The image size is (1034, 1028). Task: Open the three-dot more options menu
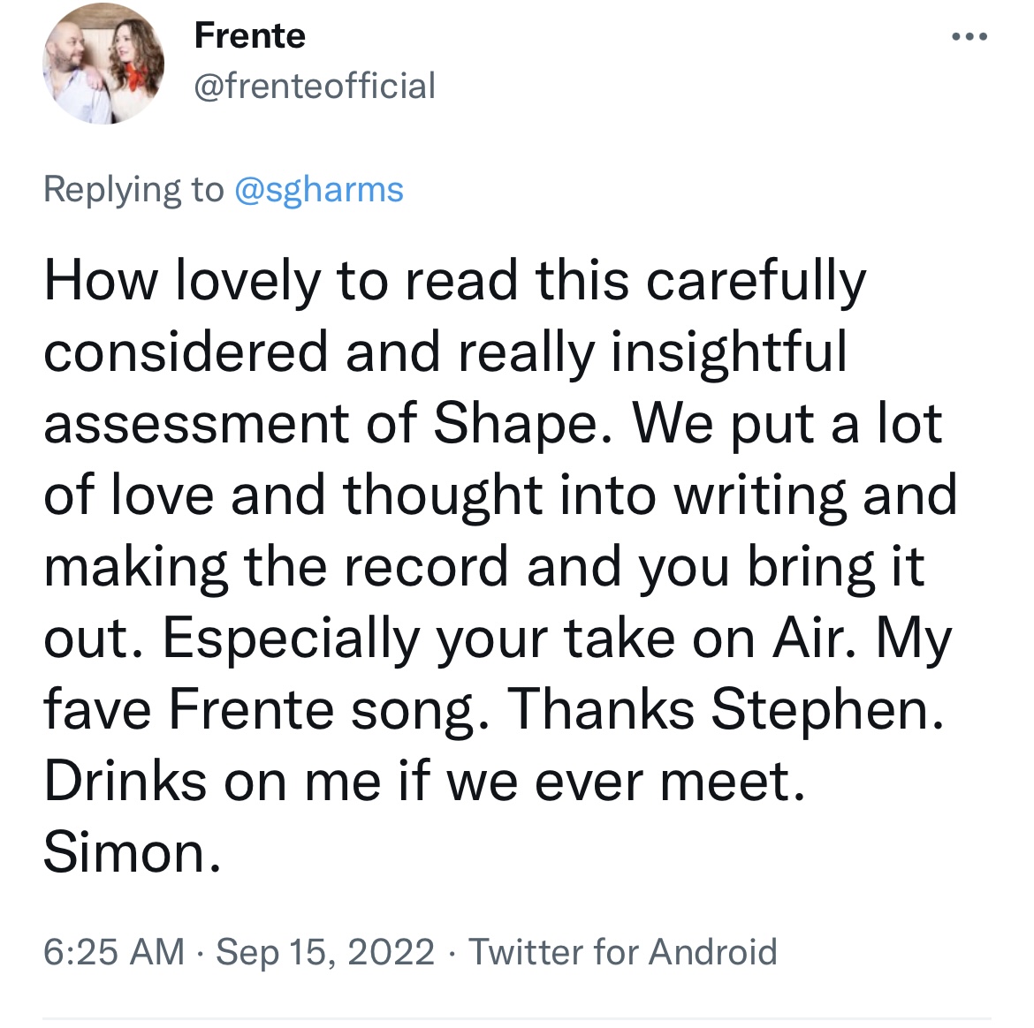click(x=969, y=38)
